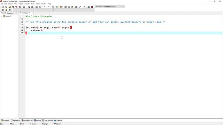
Task: Open the Tools menu
Action: (x=32, y=4)
